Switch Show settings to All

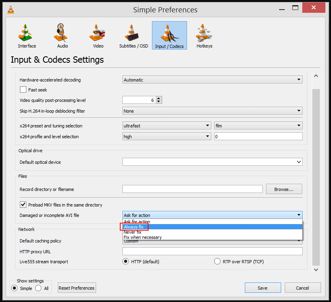[x=39, y=288]
